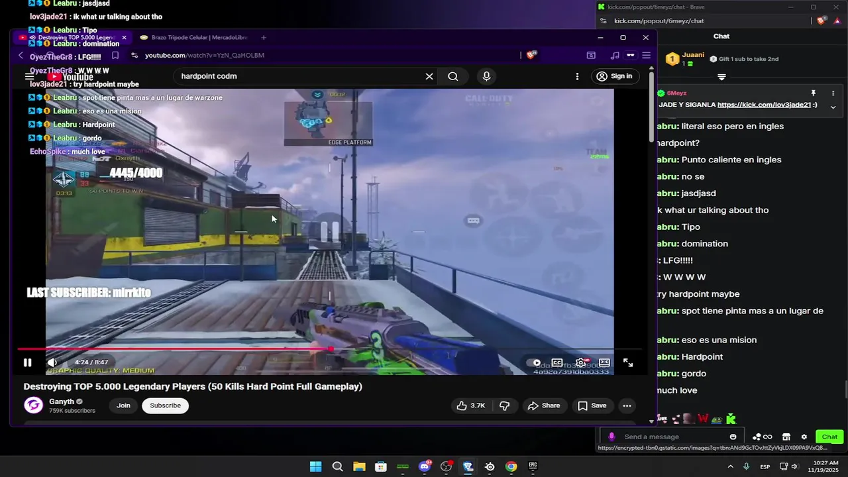This screenshot has height=477, width=848.
Task: Select the Destroying TOP 5.000 tab
Action: (x=72, y=38)
